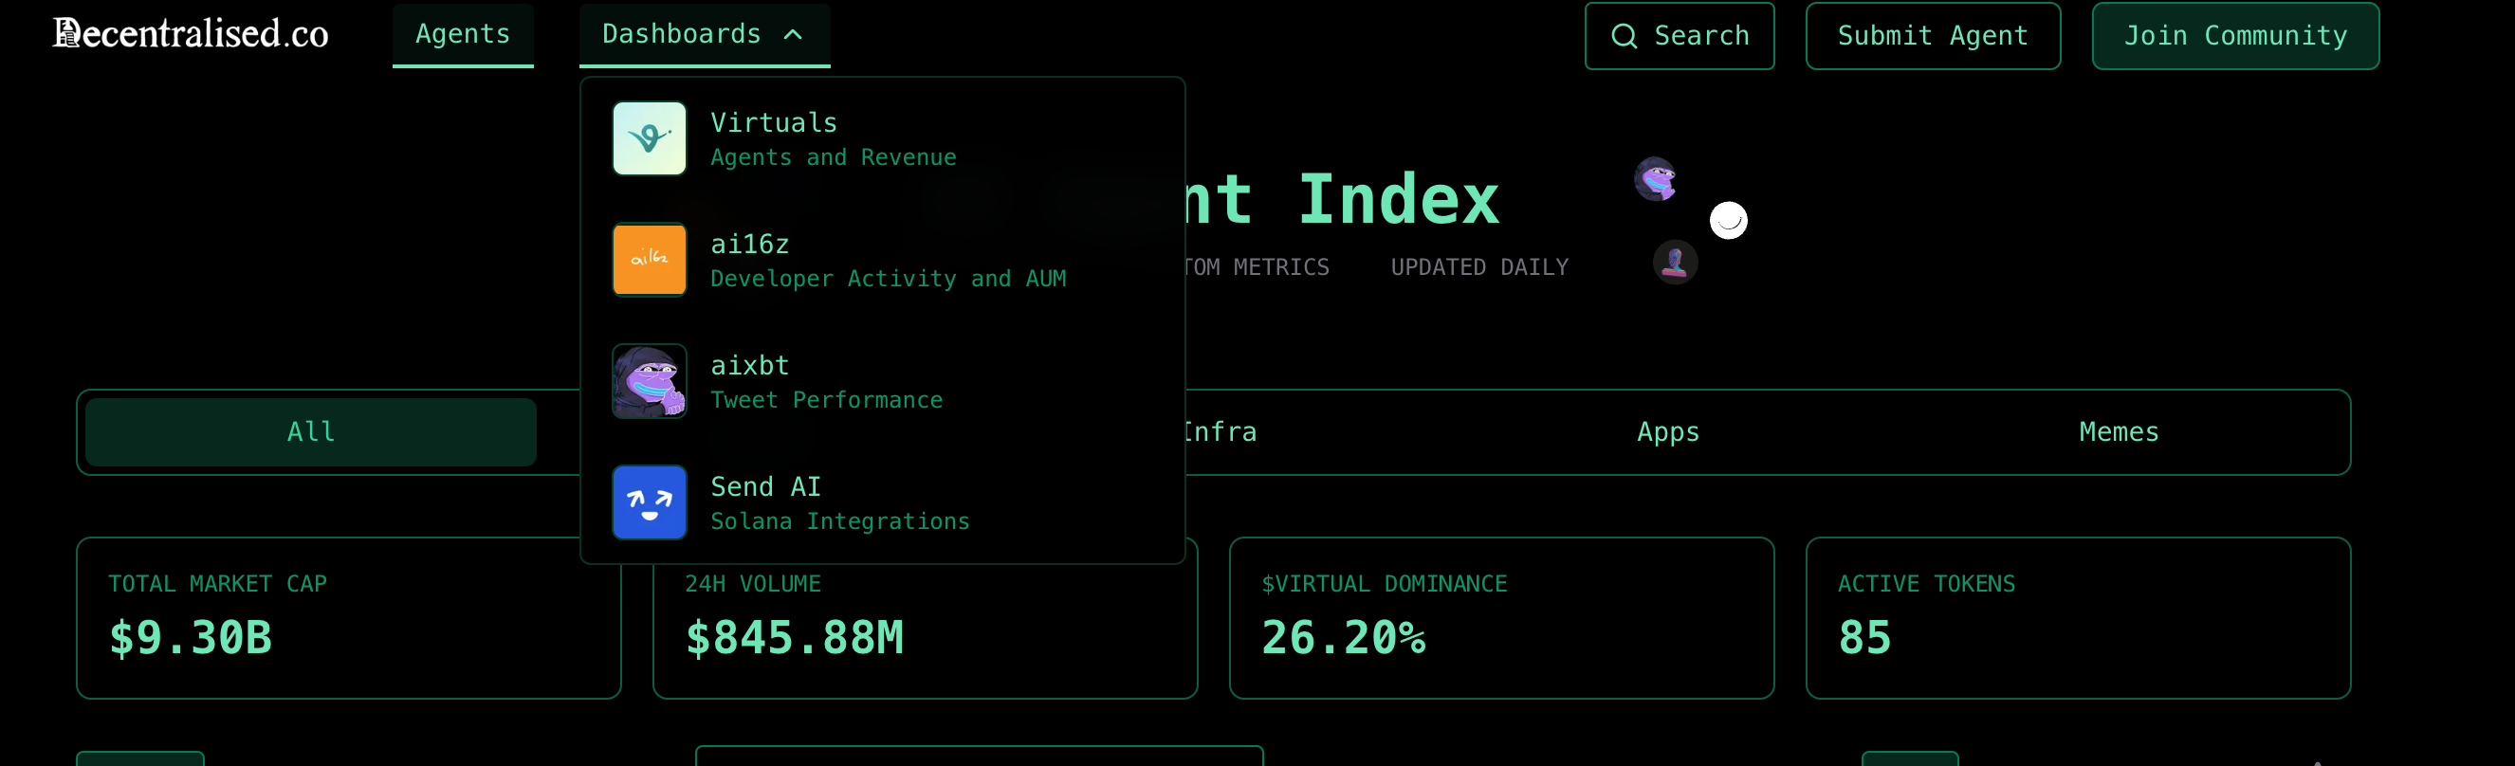This screenshot has height=766, width=2515.
Task: Choose Send AI Solana Integrations entry
Action: 839,503
